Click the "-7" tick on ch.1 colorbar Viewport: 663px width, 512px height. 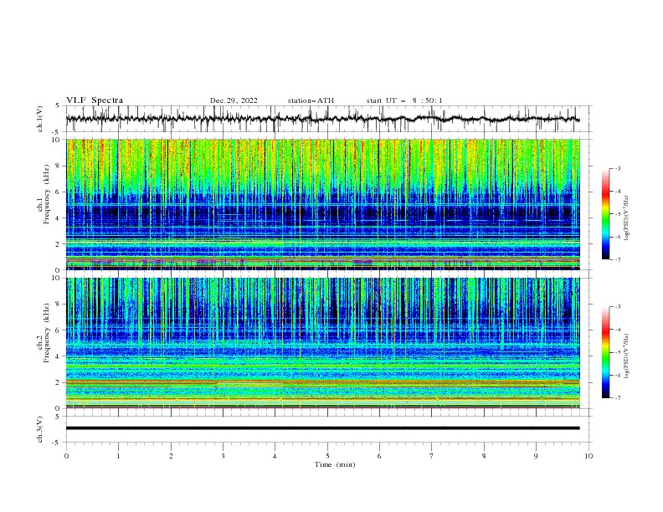(618, 259)
